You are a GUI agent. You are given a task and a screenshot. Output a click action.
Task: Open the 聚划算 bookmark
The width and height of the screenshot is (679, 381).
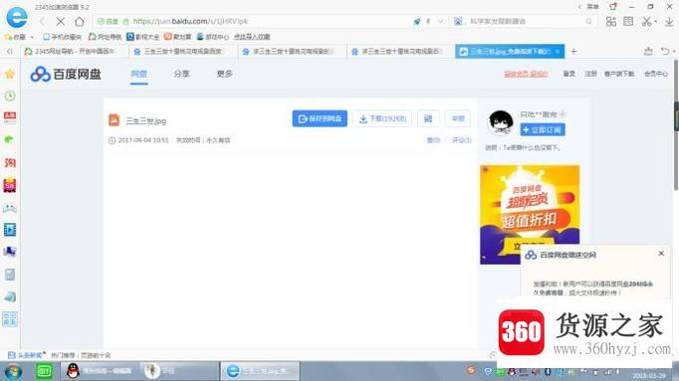(177, 37)
